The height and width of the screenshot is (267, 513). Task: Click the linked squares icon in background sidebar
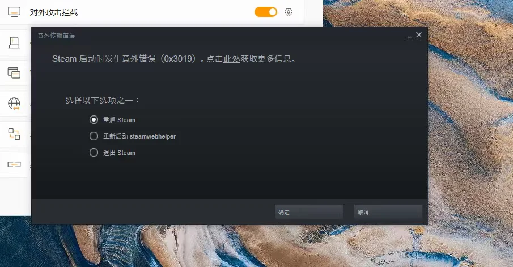(x=14, y=134)
